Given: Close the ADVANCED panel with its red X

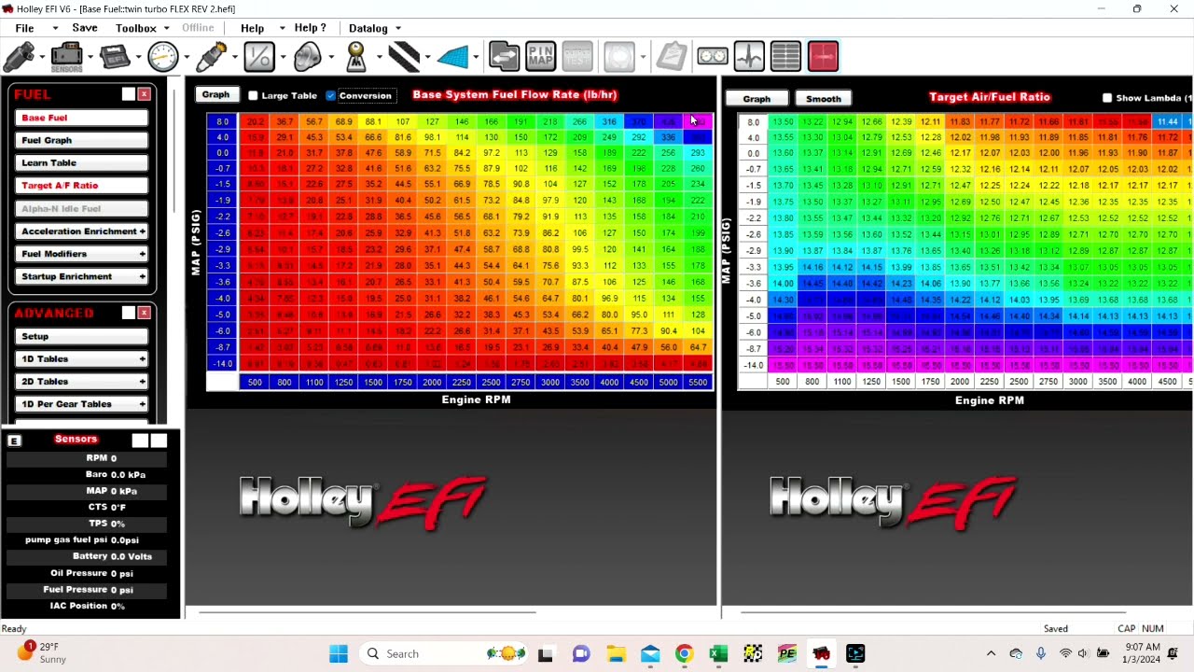Looking at the screenshot, I should pos(145,313).
